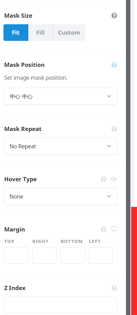This screenshot has height=315, width=137.
Task: Focus the Margin Top input field
Action: click(x=16, y=255)
